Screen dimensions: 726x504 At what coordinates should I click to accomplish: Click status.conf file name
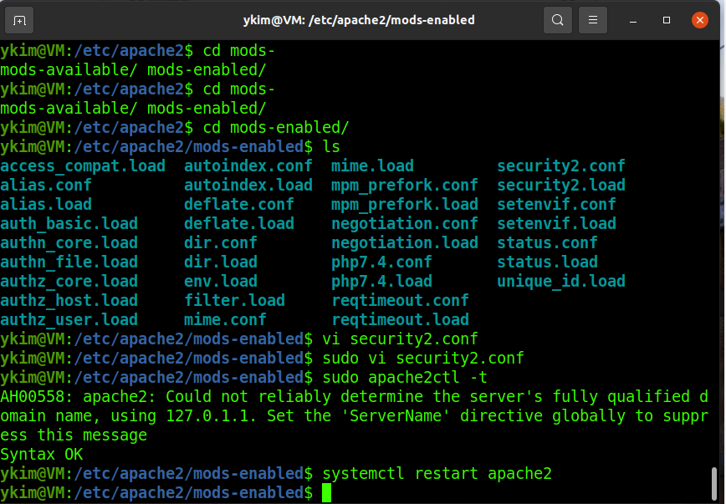[x=547, y=243]
